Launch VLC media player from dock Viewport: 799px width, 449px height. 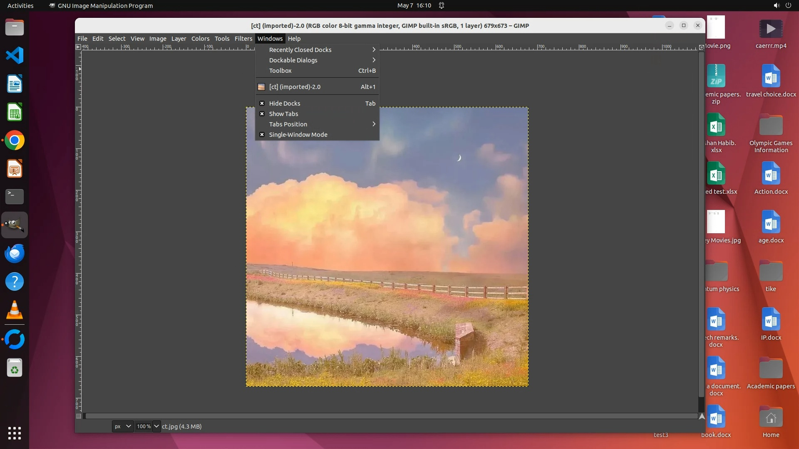(x=15, y=310)
